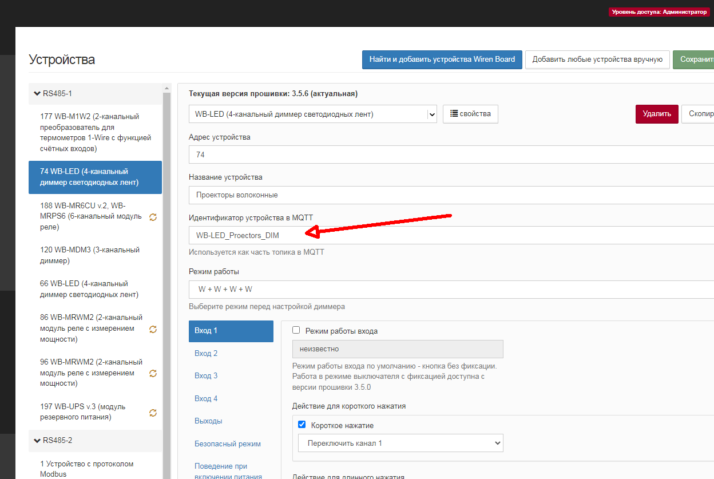
Task: Click sync icon beside 96 WB-MRWM2 device
Action: (153, 374)
